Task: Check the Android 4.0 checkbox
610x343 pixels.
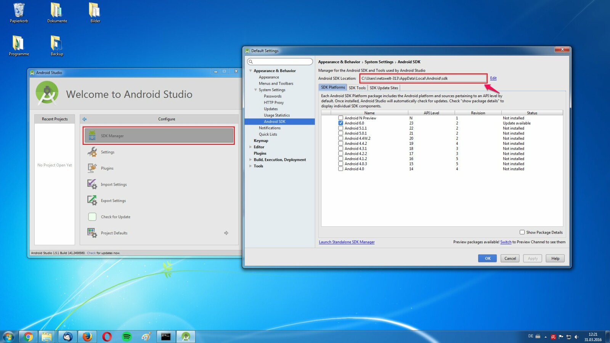Action: coord(341,169)
